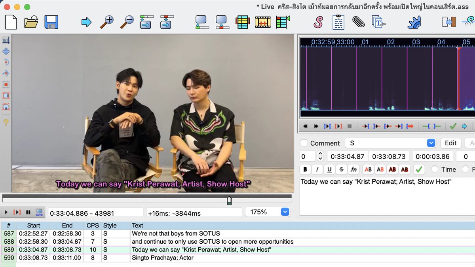475x267 pixels.
Task: Open the script Properties document icon
Action: click(x=338, y=22)
